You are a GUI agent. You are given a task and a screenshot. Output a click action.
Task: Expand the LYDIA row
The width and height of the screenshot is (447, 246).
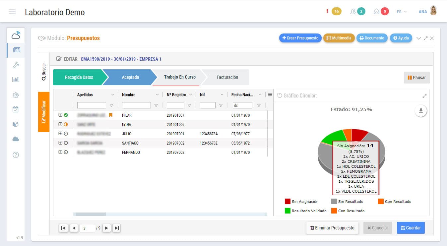[60, 124]
